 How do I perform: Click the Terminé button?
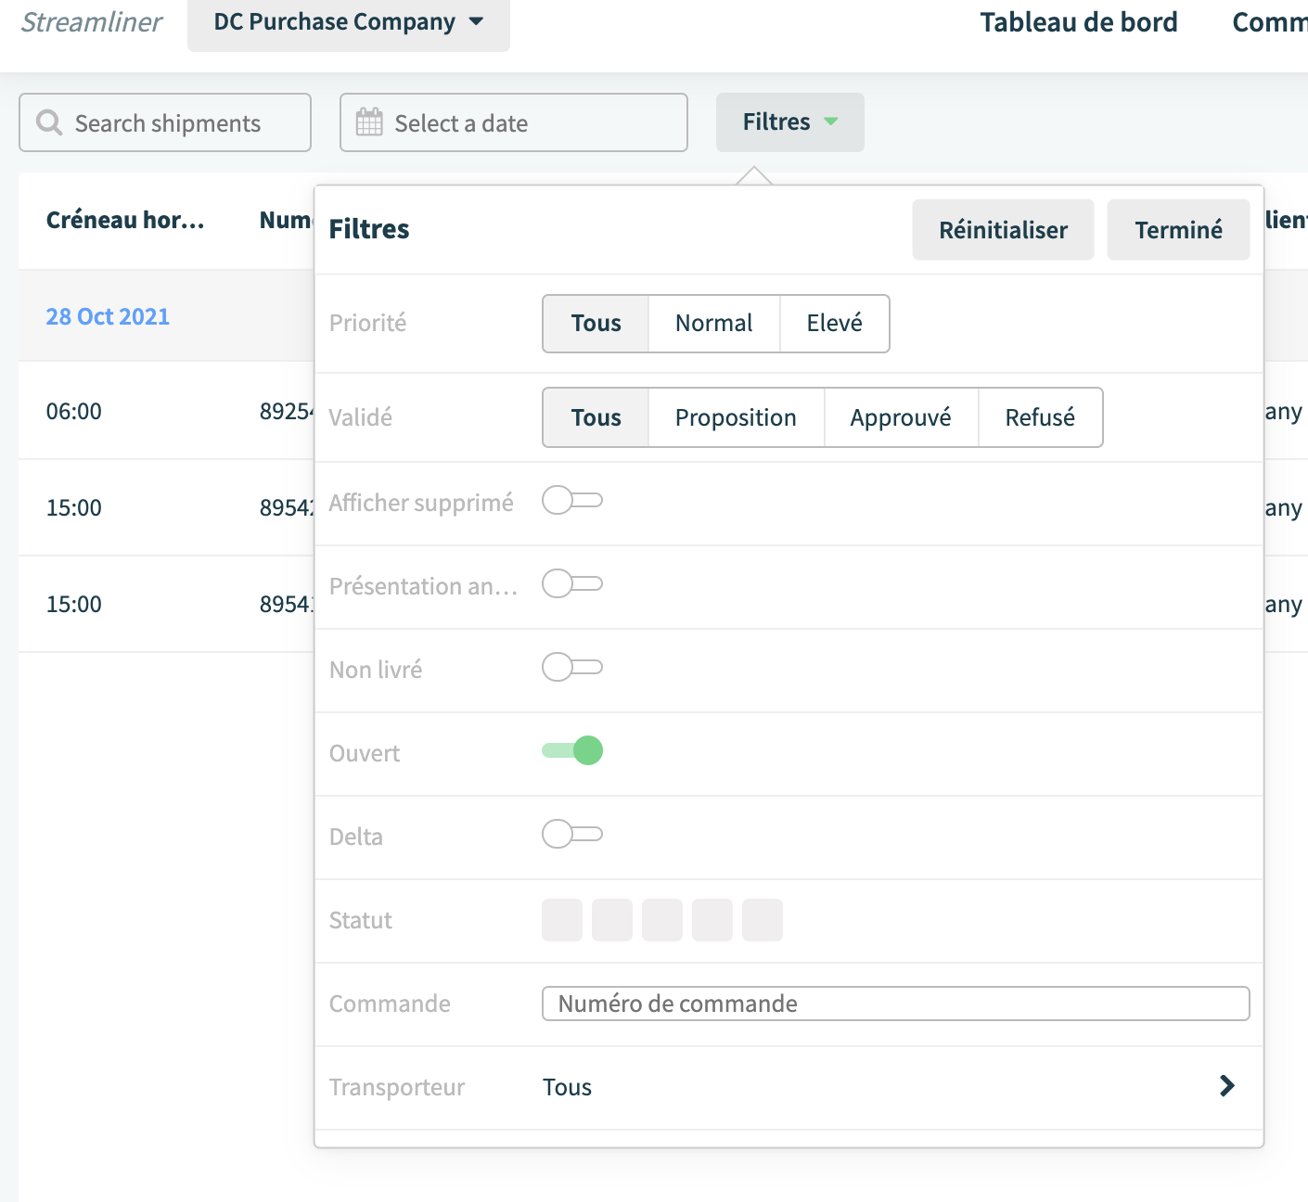coord(1179,230)
